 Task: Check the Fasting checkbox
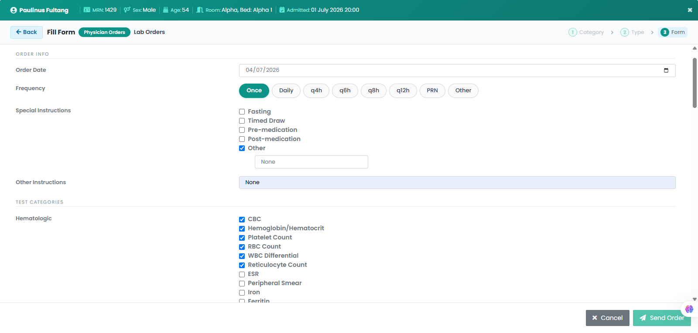click(x=242, y=112)
